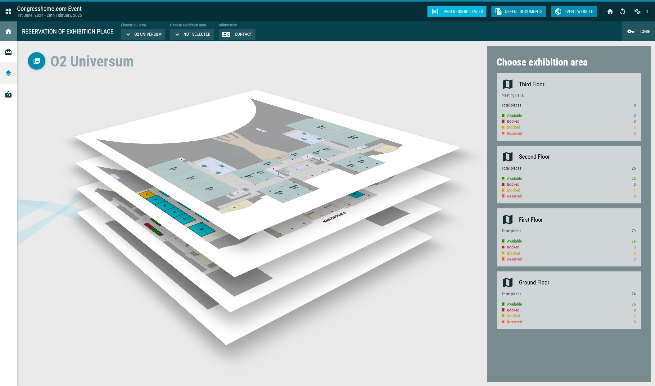Click green Available swatch in Third Floor
This screenshot has height=386, width=655.
pyautogui.click(x=503, y=115)
